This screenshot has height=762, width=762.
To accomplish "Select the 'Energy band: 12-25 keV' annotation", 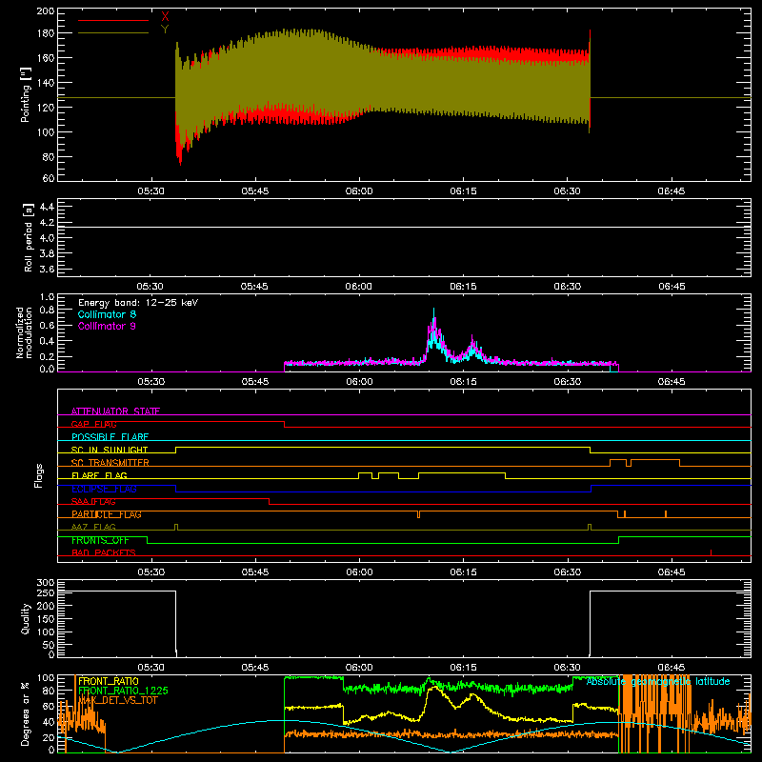I will tap(138, 303).
